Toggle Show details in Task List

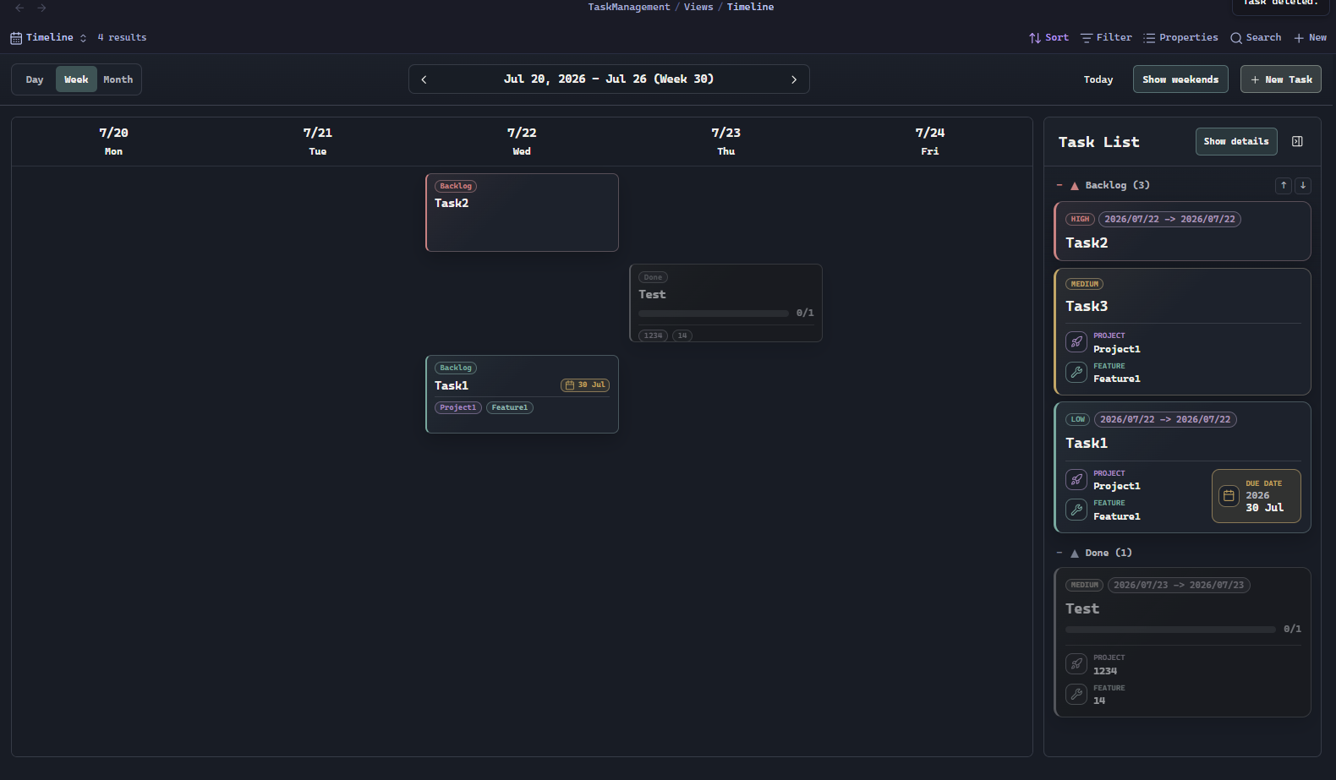(1236, 141)
